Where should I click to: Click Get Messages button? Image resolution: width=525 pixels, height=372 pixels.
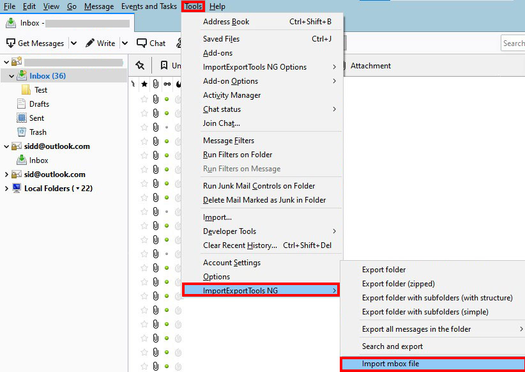(35, 43)
